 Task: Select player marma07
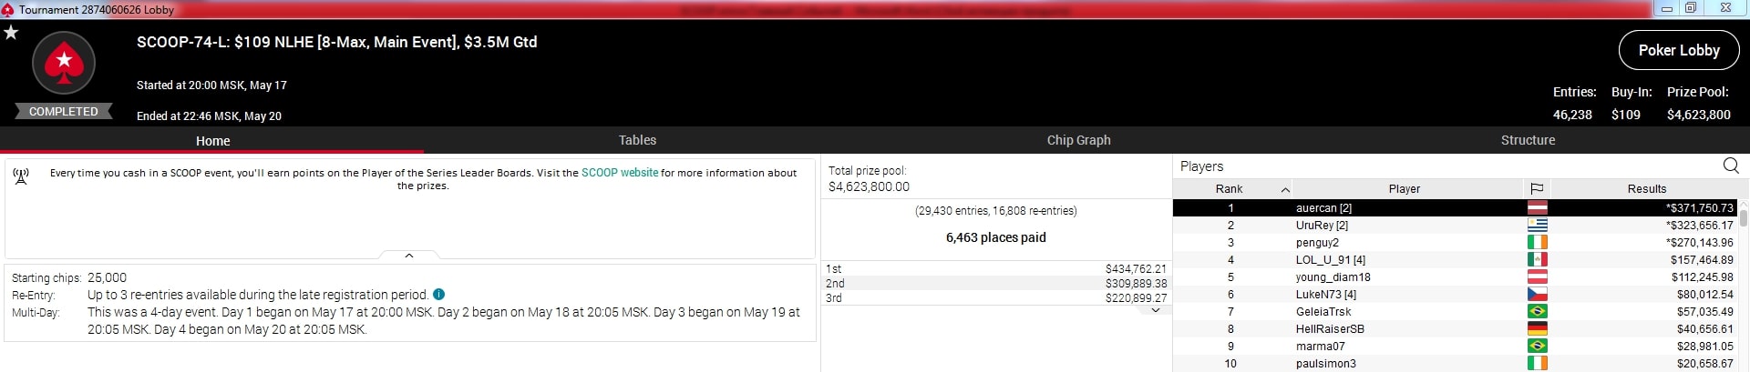(x=1320, y=347)
